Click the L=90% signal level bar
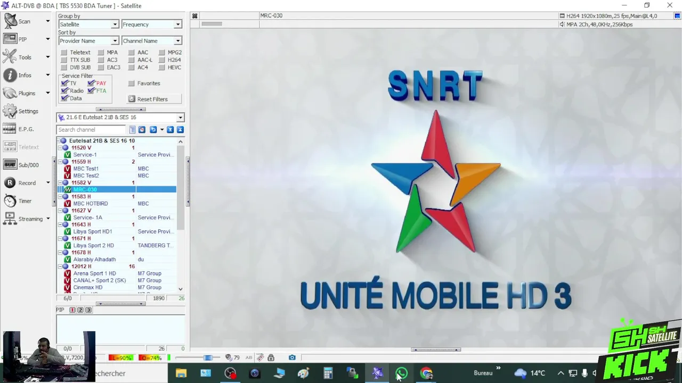The width and height of the screenshot is (682, 383). coord(120,358)
